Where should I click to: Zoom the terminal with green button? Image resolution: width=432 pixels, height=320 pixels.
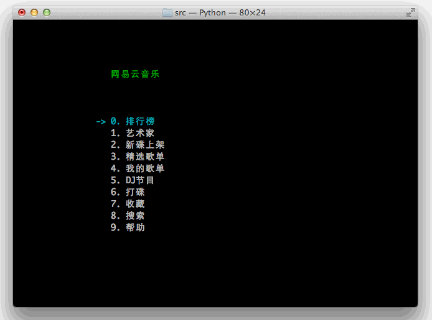tap(47, 12)
